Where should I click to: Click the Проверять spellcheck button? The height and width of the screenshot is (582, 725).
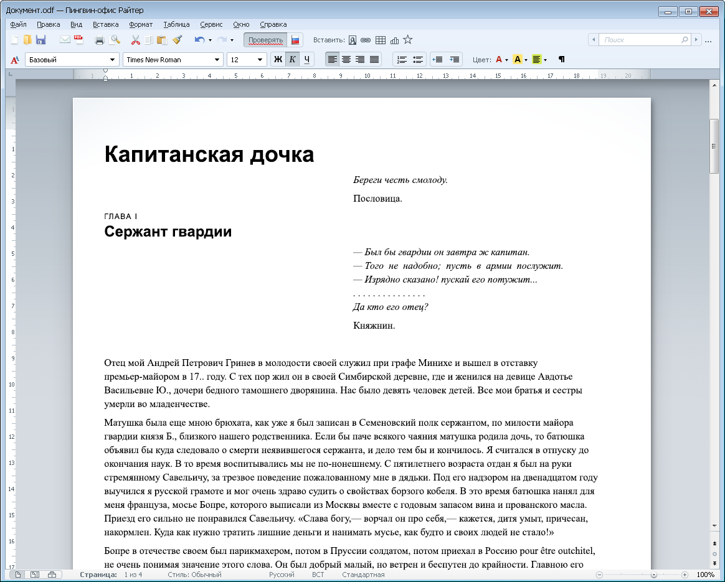click(265, 40)
